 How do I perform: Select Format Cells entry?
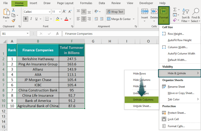pyautogui.click(x=180, y=126)
